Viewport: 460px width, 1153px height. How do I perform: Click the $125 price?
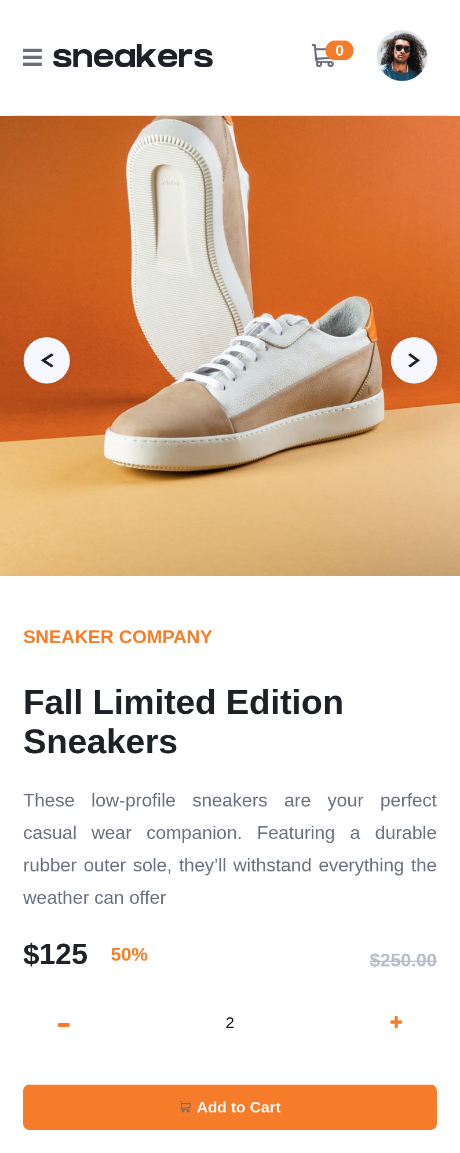point(55,954)
